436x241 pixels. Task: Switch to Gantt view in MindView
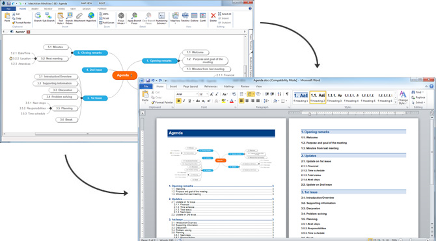pos(202,17)
